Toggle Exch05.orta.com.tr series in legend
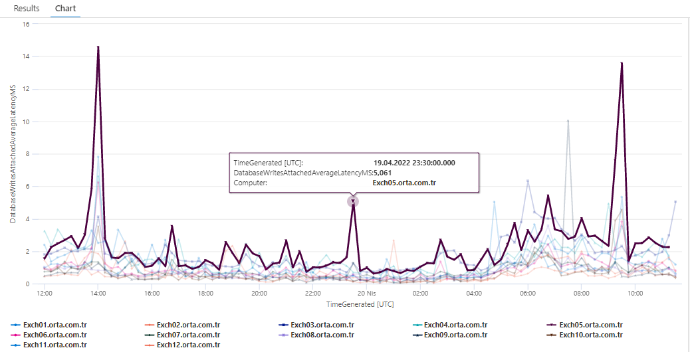 [x=584, y=325]
